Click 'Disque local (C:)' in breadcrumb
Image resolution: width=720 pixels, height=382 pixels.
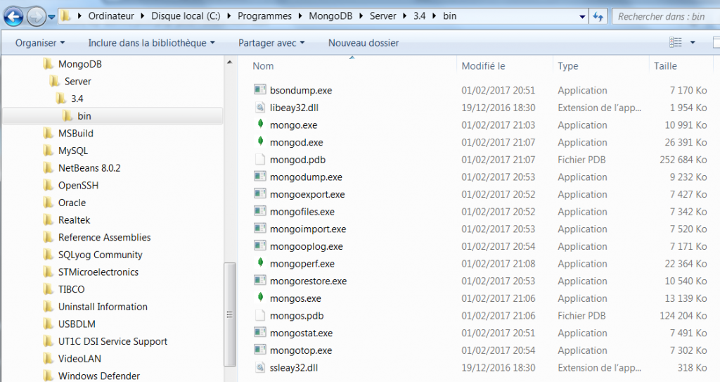click(186, 16)
